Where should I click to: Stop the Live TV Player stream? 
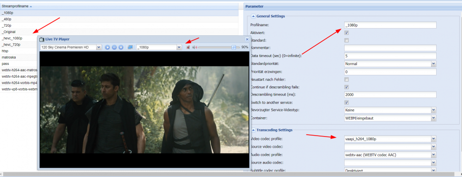(x=121, y=47)
